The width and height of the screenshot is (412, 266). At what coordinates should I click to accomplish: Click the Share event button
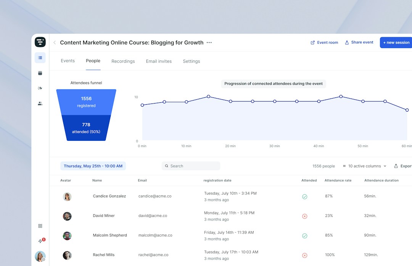pos(359,43)
